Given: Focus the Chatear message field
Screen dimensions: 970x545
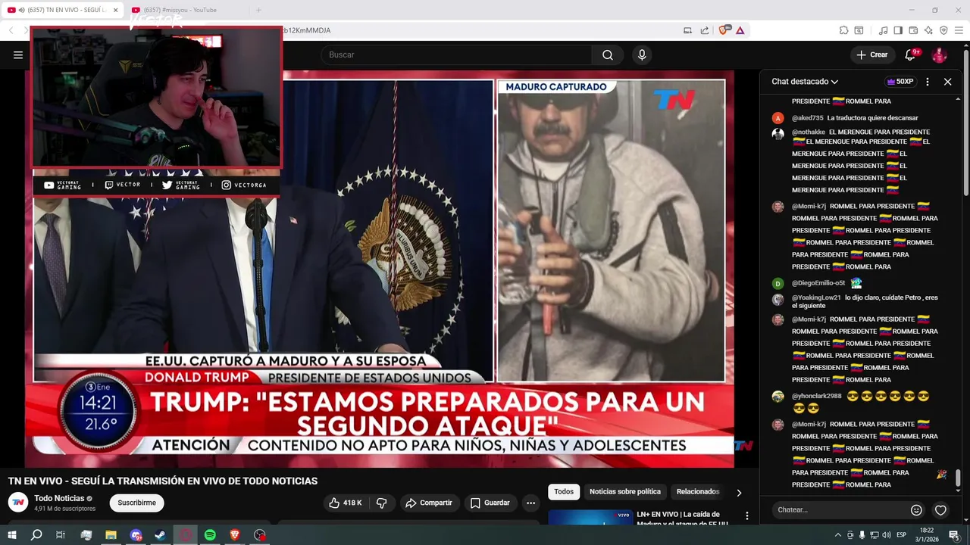Looking at the screenshot, I should [838, 509].
